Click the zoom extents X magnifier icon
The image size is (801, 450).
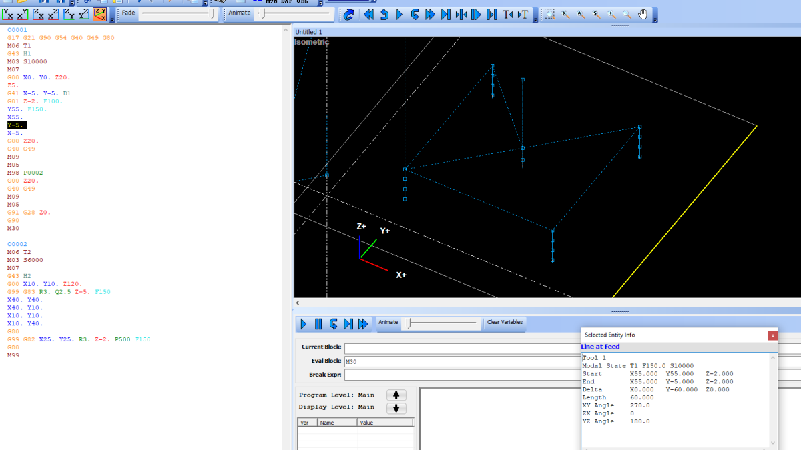pyautogui.click(x=565, y=14)
